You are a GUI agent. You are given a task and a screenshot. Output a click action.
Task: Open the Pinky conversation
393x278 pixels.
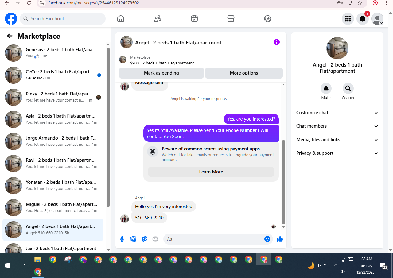[x=53, y=97]
